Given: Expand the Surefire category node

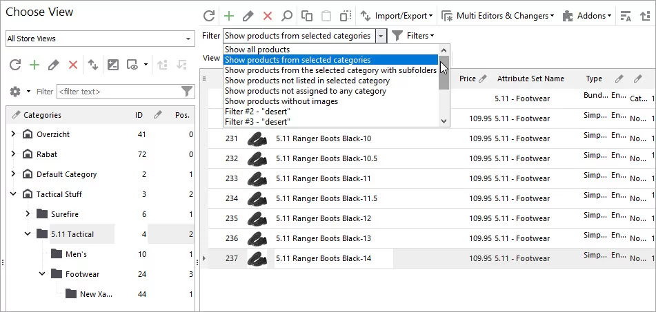Looking at the screenshot, I should pos(28,214).
